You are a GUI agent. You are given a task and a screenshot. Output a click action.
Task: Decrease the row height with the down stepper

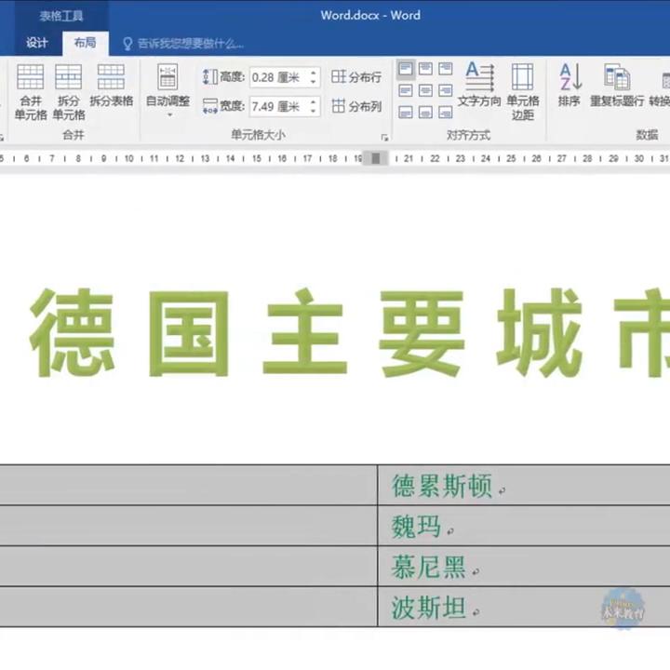(x=315, y=83)
